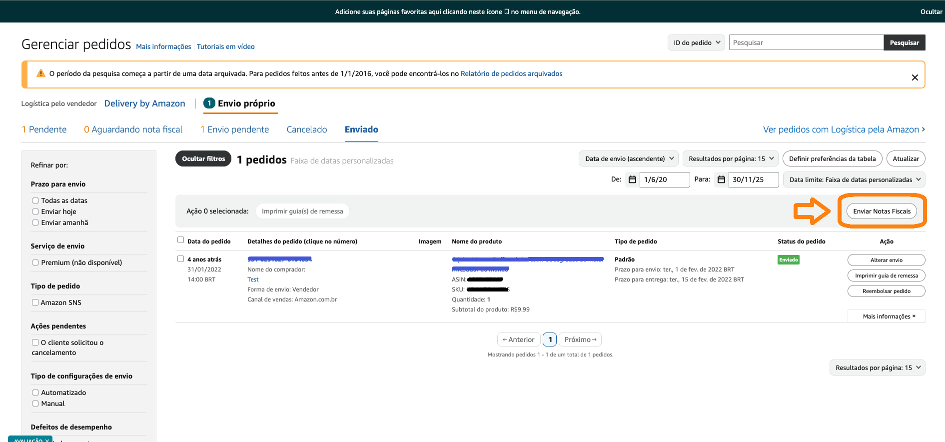Hide filters with Ocultar filtros button

(x=203, y=159)
